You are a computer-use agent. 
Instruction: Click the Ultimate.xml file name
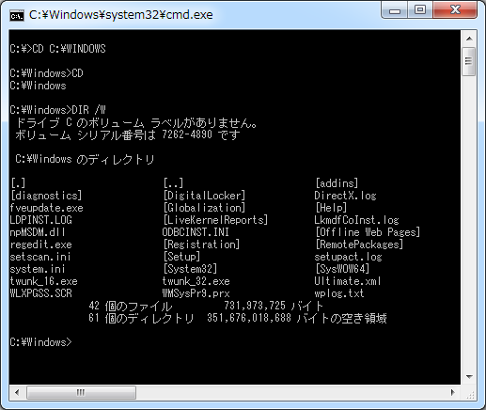pyautogui.click(x=348, y=281)
